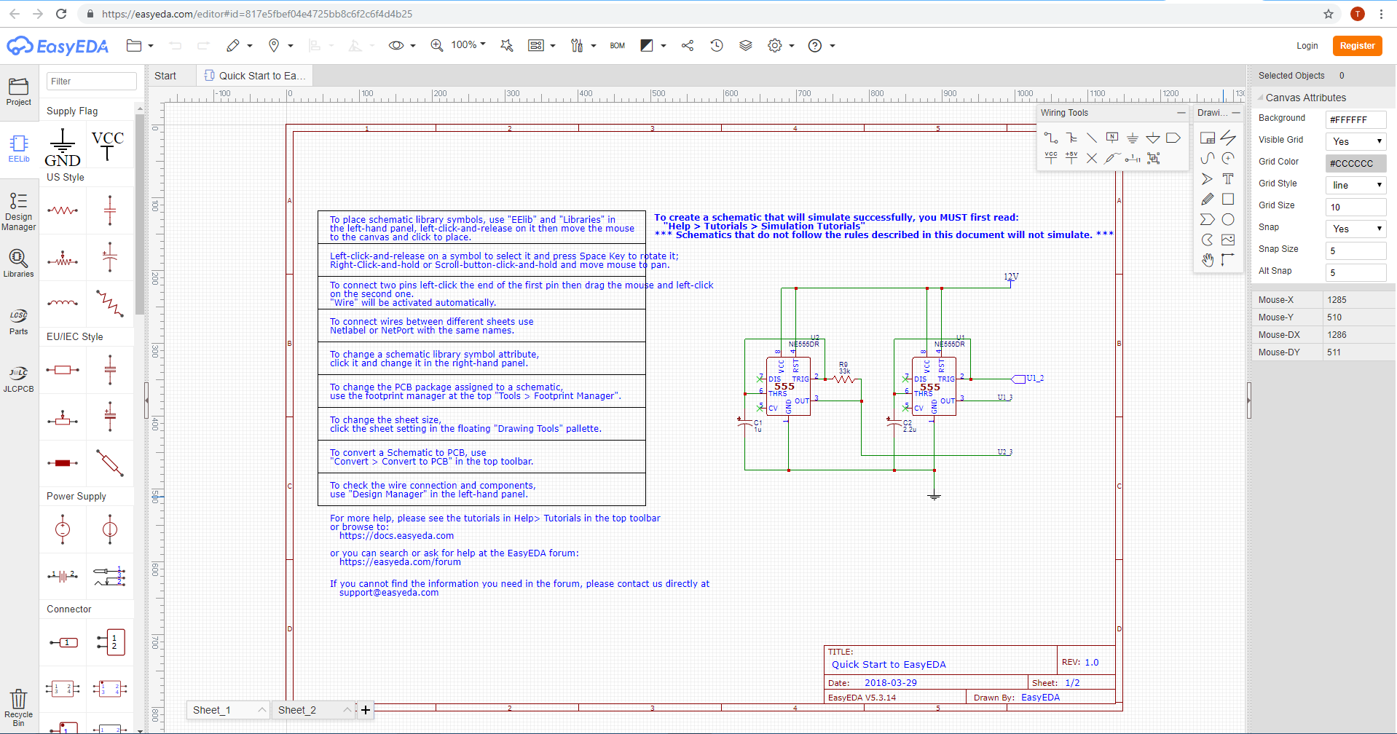
Task: Click the Login link
Action: coord(1307,46)
